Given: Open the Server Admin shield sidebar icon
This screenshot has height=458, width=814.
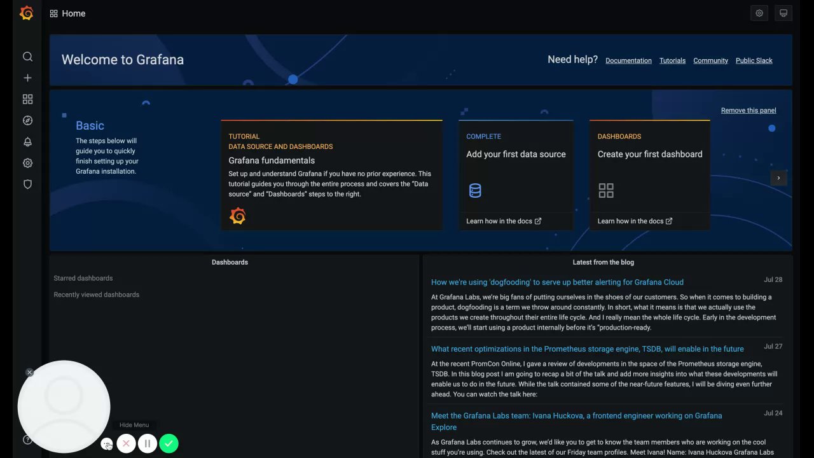Looking at the screenshot, I should (x=27, y=184).
